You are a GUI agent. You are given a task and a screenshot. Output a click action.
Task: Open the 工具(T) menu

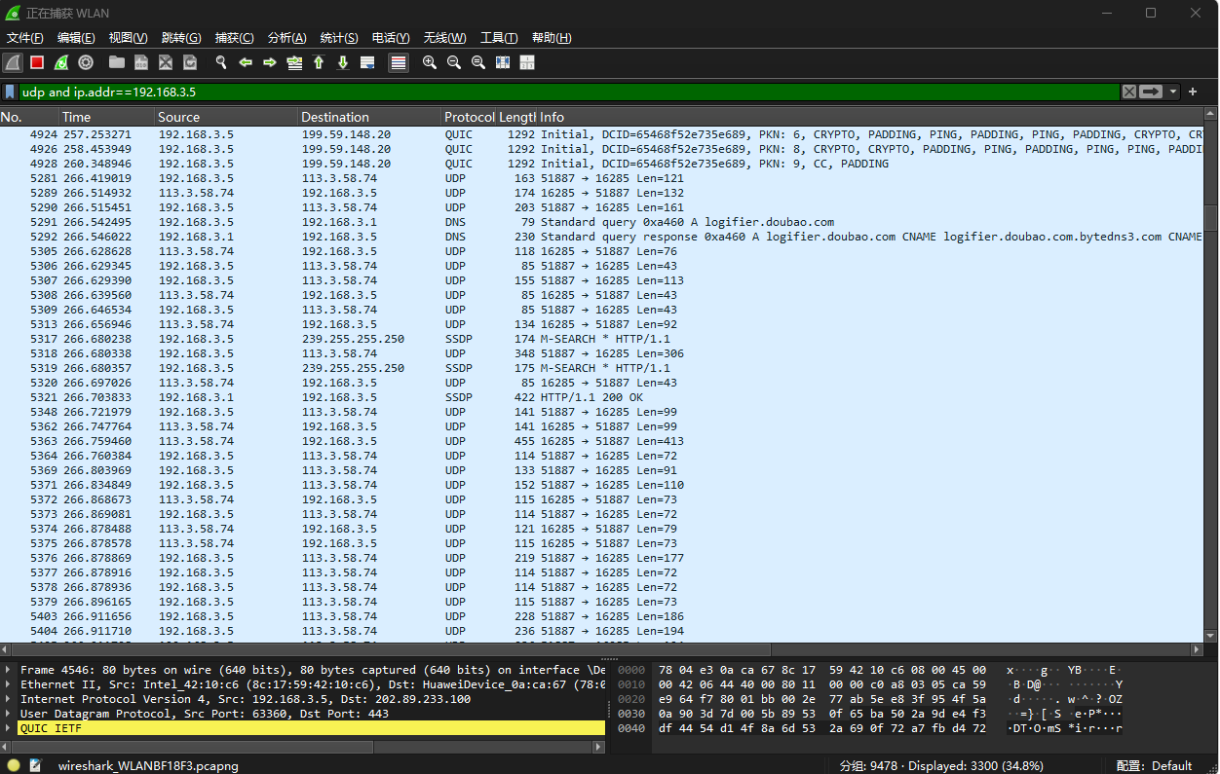click(499, 38)
